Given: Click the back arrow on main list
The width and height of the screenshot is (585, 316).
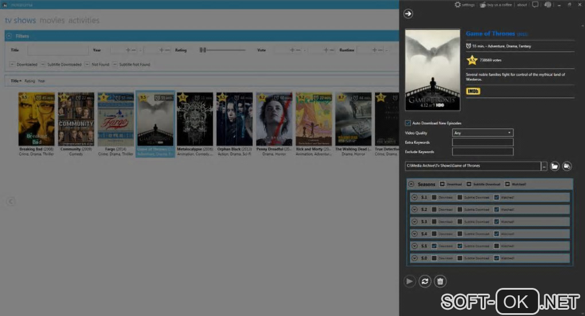Looking at the screenshot, I should 10,202.
